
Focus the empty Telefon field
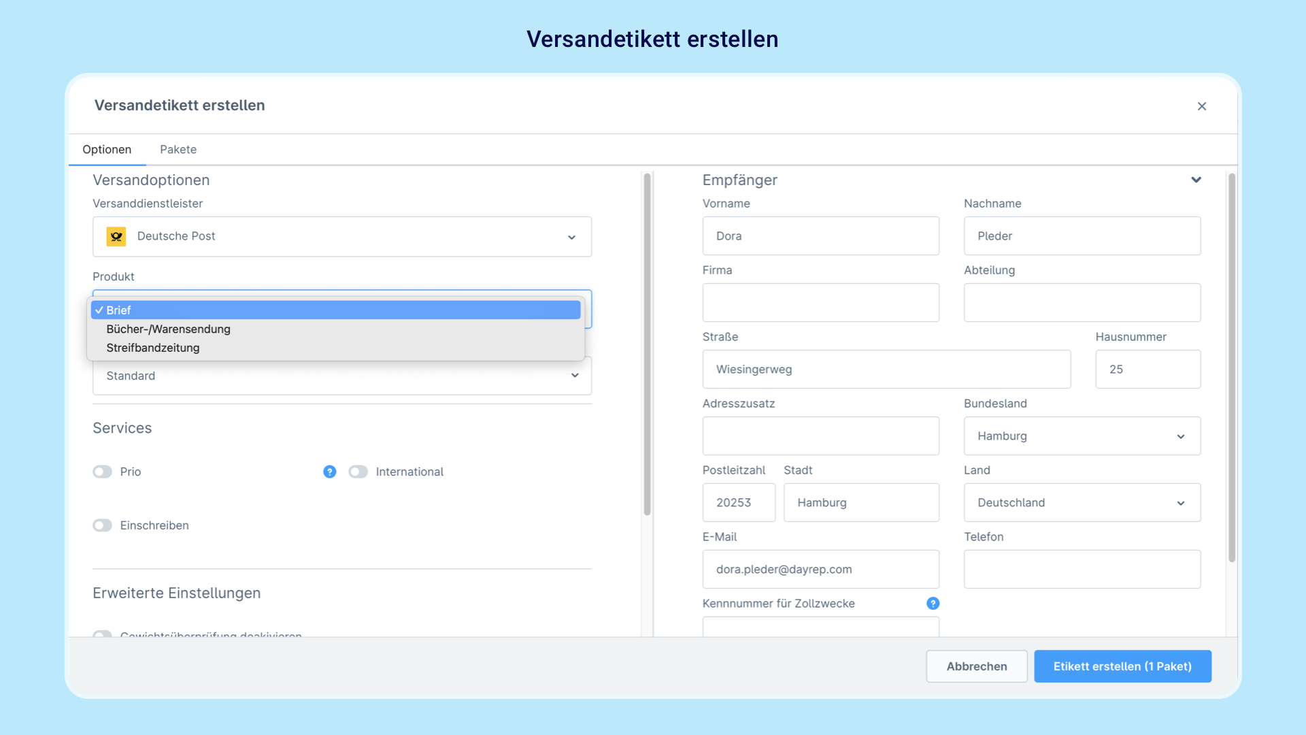(1082, 569)
